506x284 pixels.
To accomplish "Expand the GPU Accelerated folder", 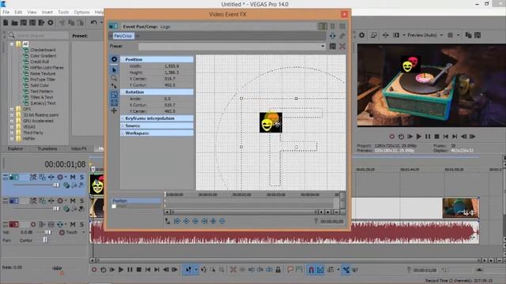I will tap(12, 121).
